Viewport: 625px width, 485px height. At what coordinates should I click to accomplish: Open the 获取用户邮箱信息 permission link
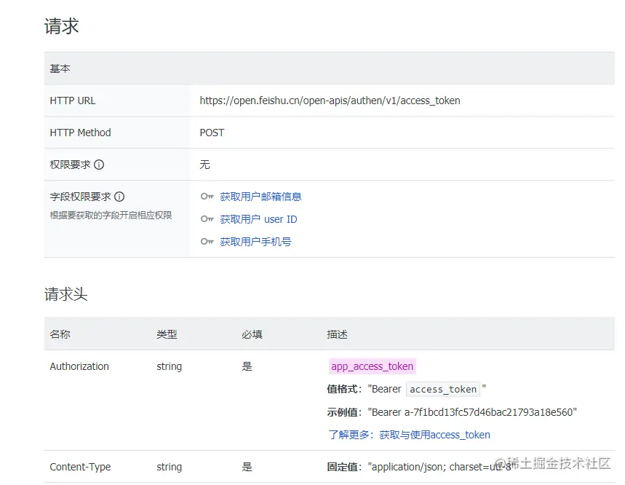tap(260, 197)
